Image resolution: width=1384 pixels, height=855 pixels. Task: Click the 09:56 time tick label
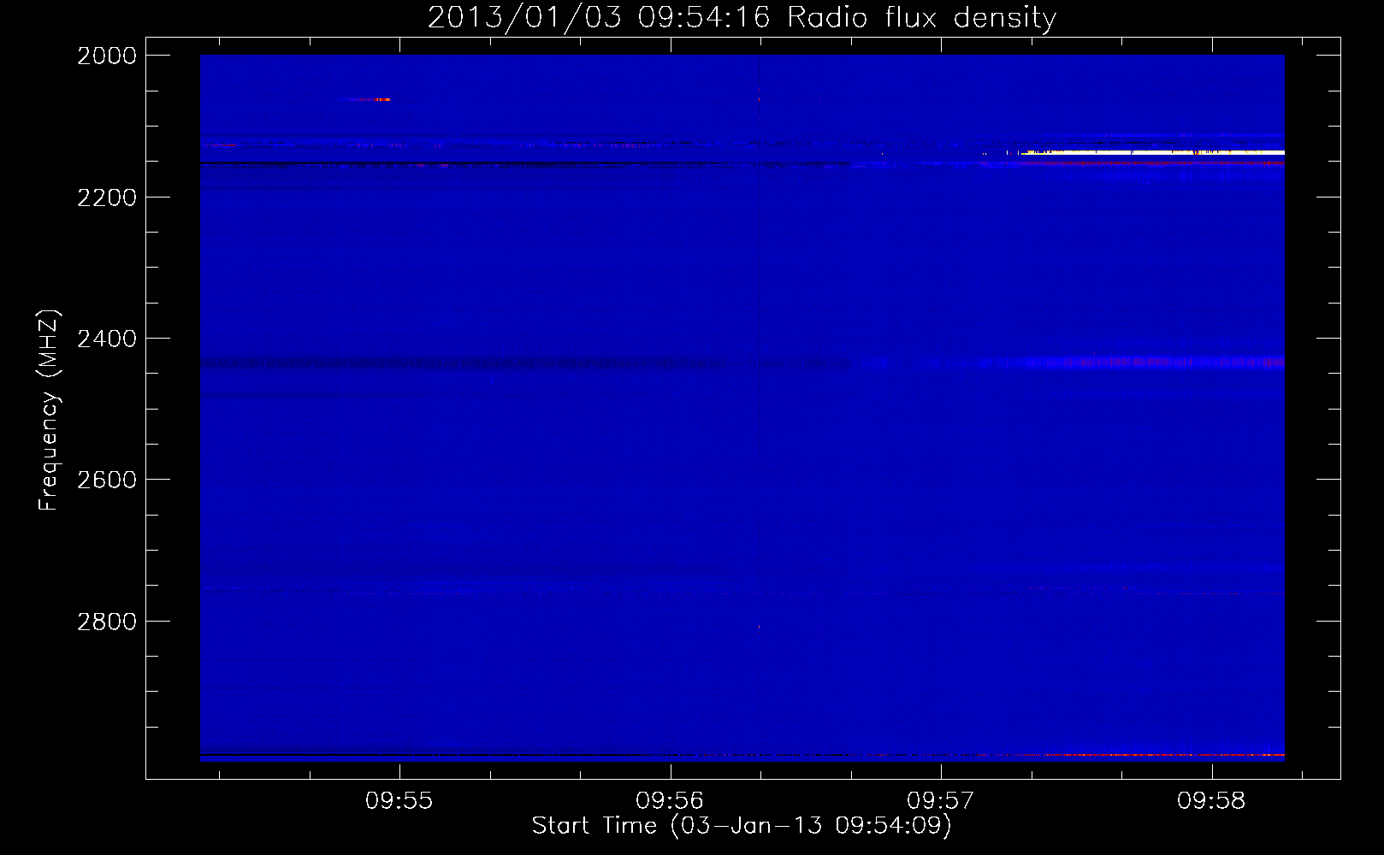[671, 801]
